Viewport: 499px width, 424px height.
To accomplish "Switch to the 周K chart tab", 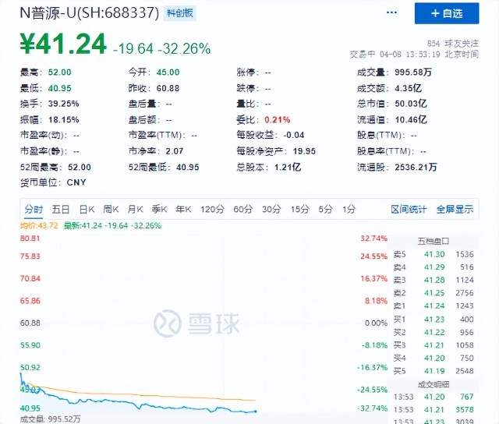I will (111, 210).
